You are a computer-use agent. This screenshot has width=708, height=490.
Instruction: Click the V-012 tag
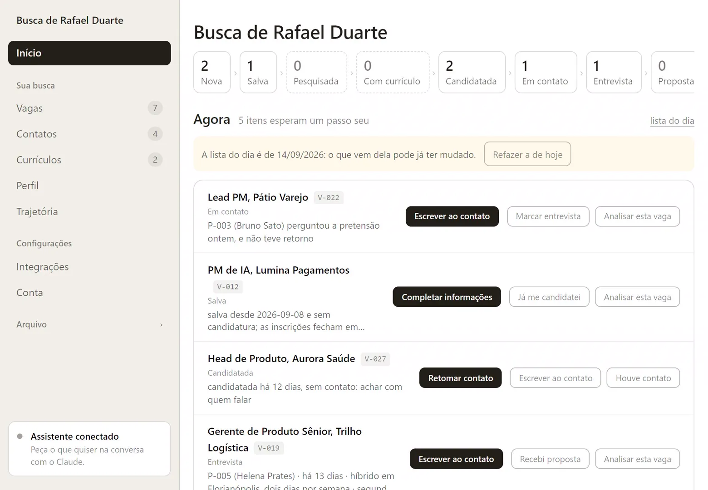pos(228,287)
